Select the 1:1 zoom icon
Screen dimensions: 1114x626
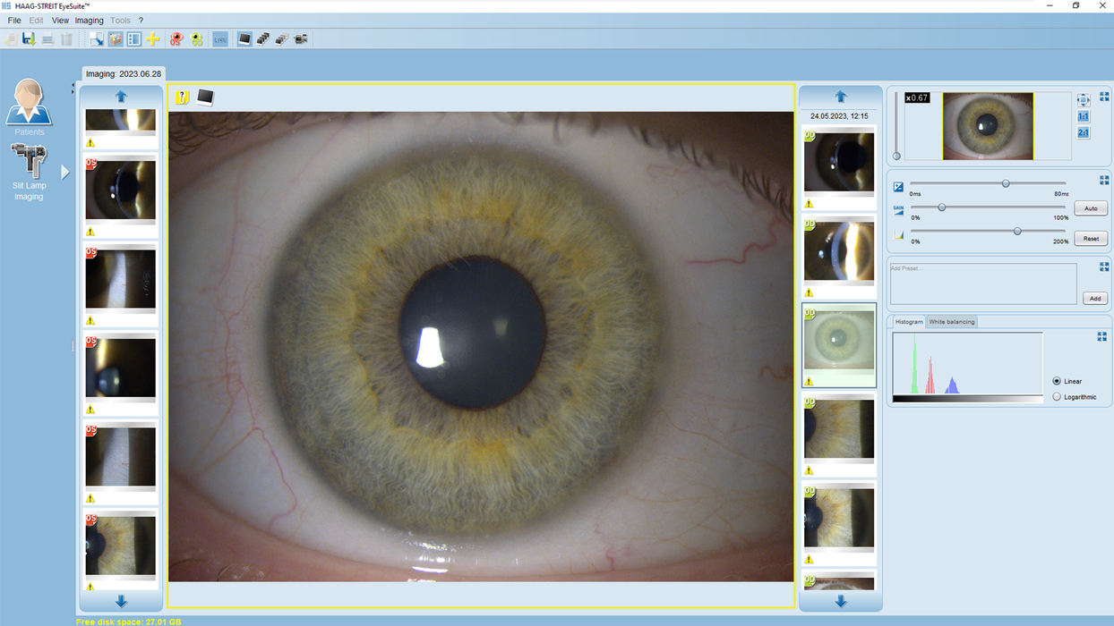click(x=1084, y=115)
